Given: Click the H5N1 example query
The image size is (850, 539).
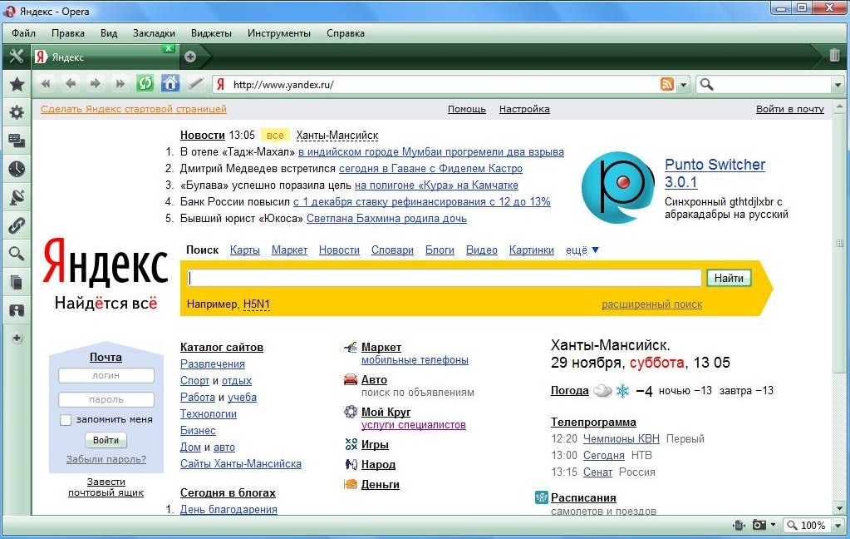Looking at the screenshot, I should [257, 304].
